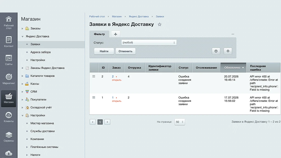
Task: Open the Маркетинг sidebar section
Action: [9, 79]
